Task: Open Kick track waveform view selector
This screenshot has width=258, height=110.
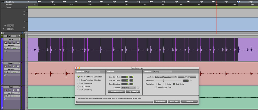Action: (x=12, y=45)
